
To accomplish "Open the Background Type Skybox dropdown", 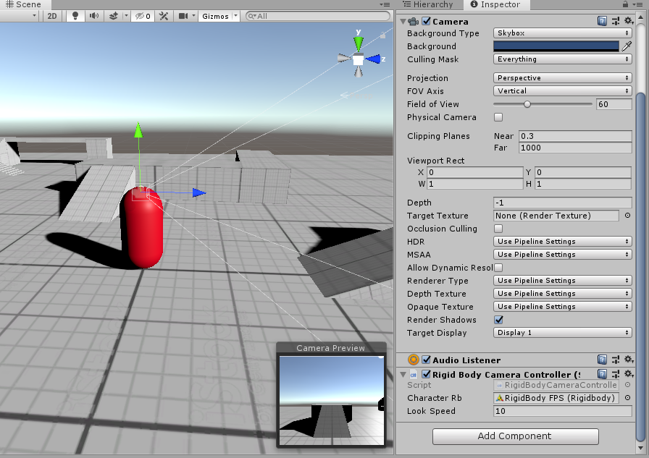I will (562, 33).
